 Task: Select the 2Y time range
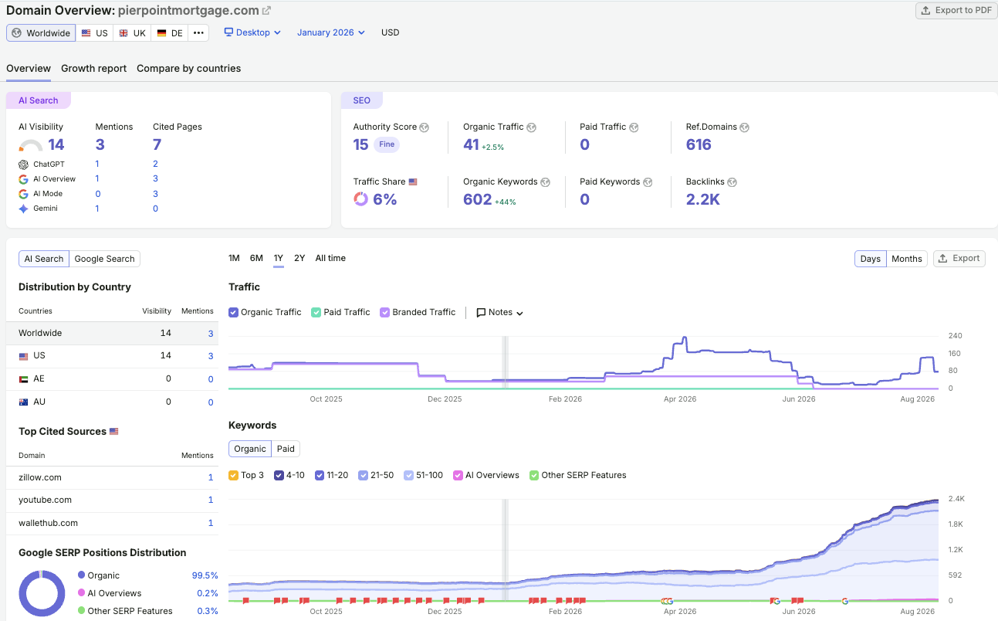click(299, 258)
